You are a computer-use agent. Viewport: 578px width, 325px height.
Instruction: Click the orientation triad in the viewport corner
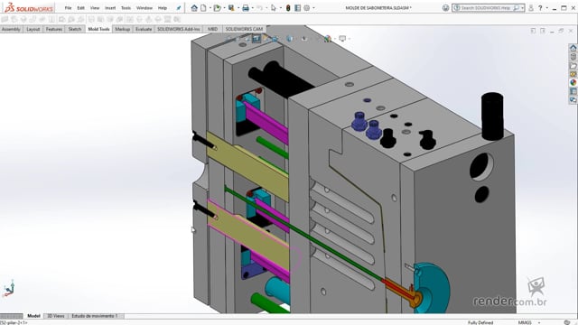[9, 289]
